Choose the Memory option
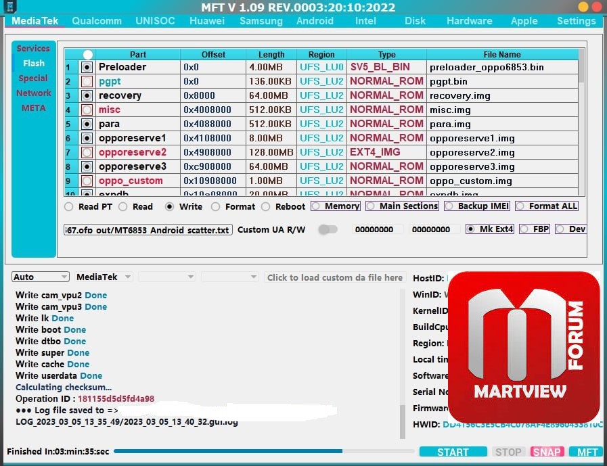The width and height of the screenshot is (607, 466). tap(336, 206)
